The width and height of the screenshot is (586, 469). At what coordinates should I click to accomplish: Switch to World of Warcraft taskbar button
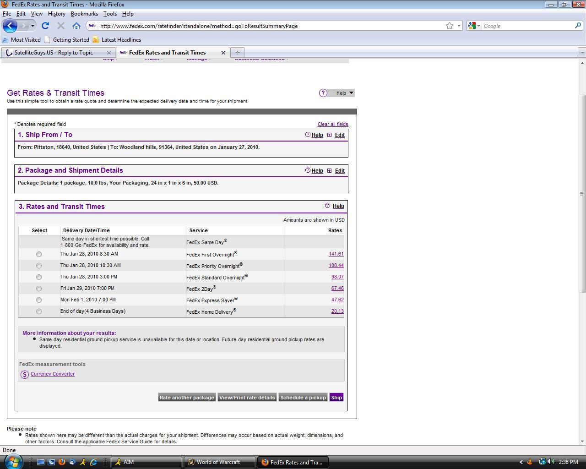220,462
